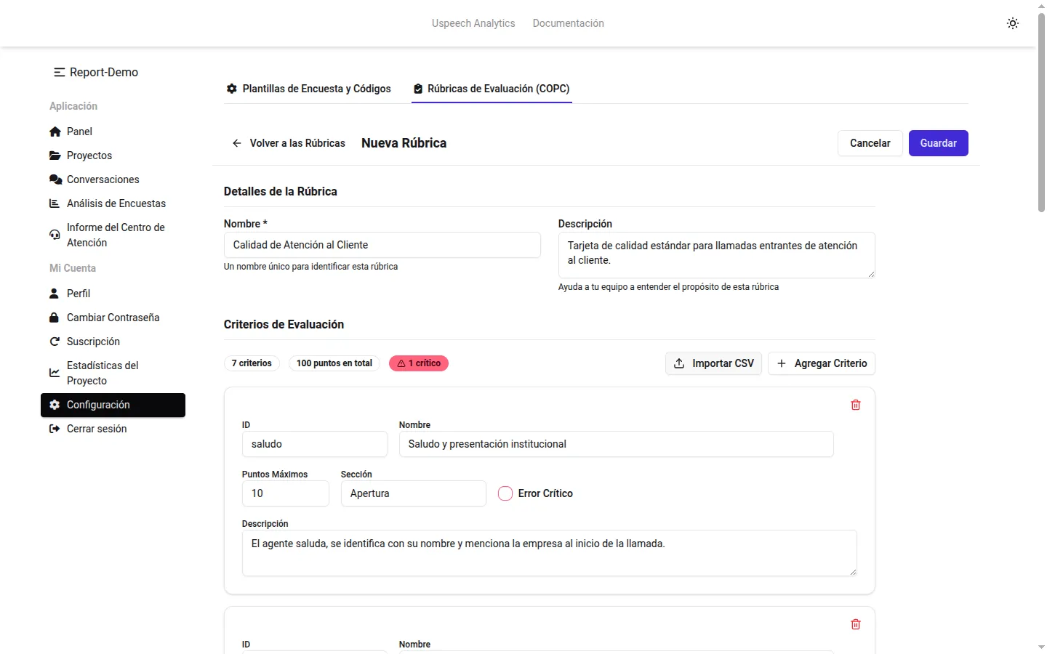Click the Configuración gear icon in sidebar

tap(55, 405)
